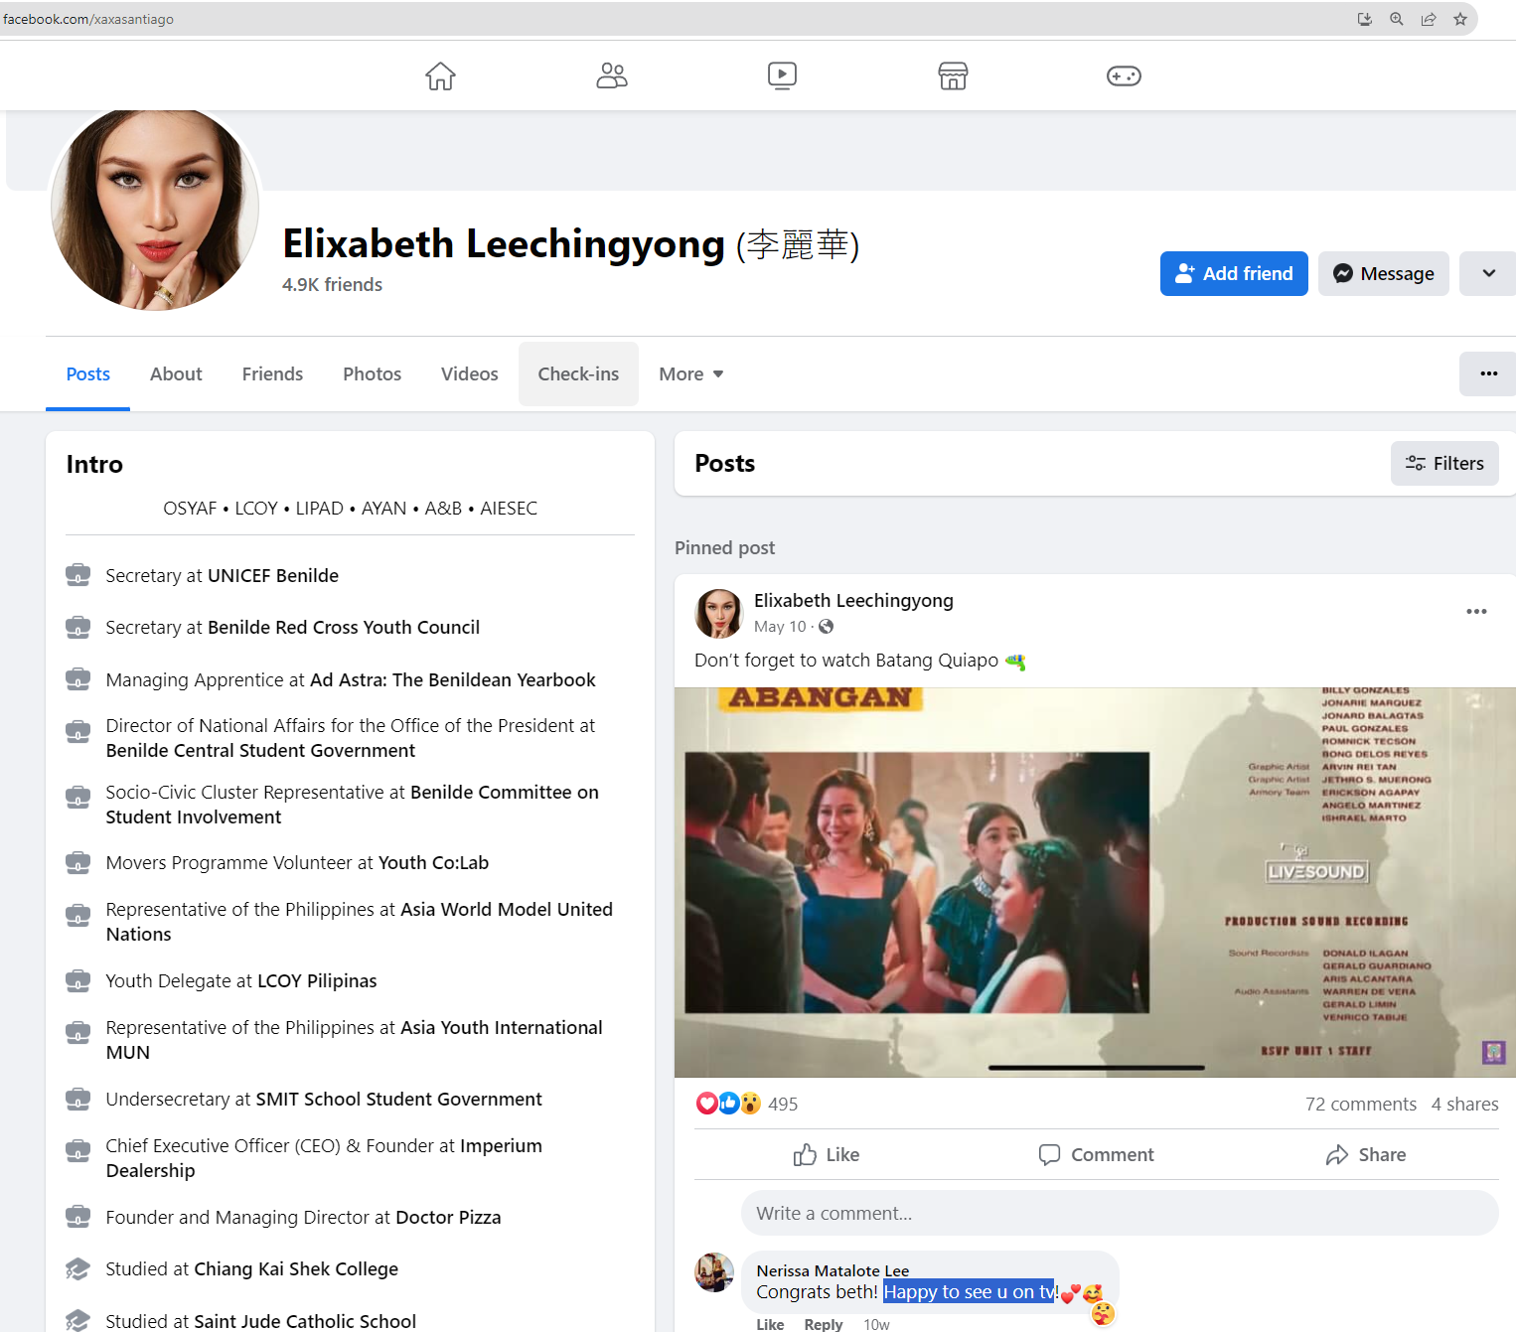Click the video progress bar
The width and height of the screenshot is (1516, 1332).
coord(1097,1068)
